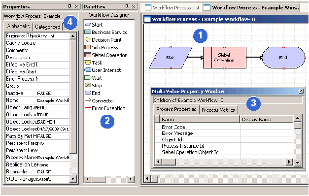Screen dimensions: 309x196
Task: Pick the Decision Point palette item
Action: click(103, 40)
